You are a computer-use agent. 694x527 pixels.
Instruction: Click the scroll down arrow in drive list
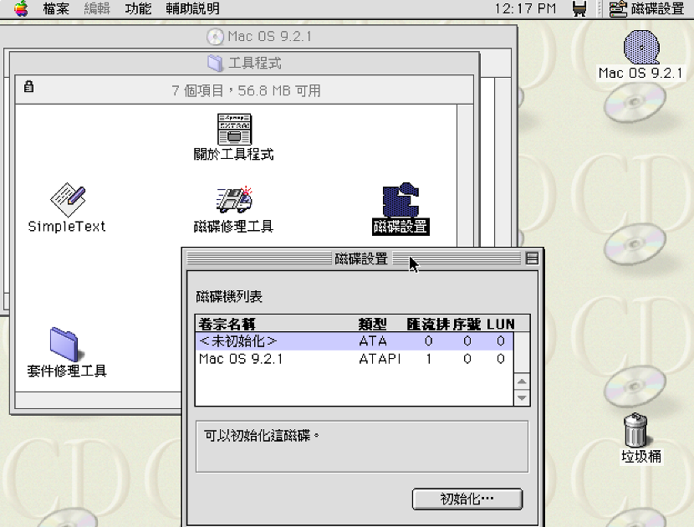pyautogui.click(x=522, y=397)
